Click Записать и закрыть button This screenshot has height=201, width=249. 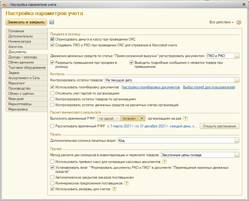click(26, 22)
